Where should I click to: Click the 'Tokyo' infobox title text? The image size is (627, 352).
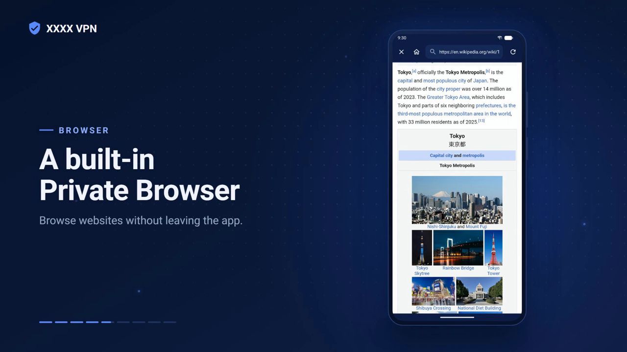click(x=457, y=136)
